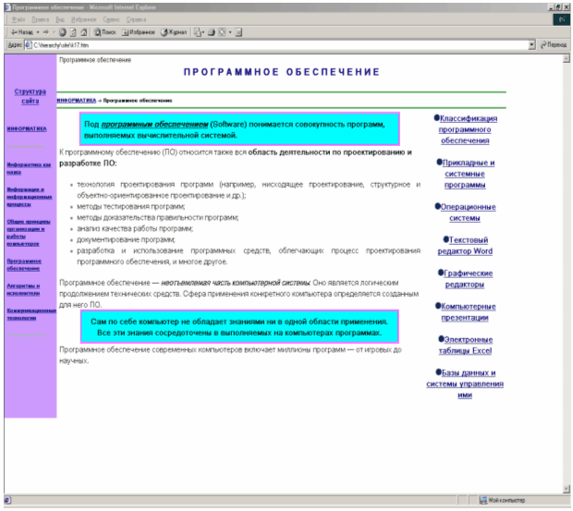Click the ИНФОРМАТИКА breadcrumb link
Image resolution: width=573 pixels, height=511 pixels.
(76, 99)
